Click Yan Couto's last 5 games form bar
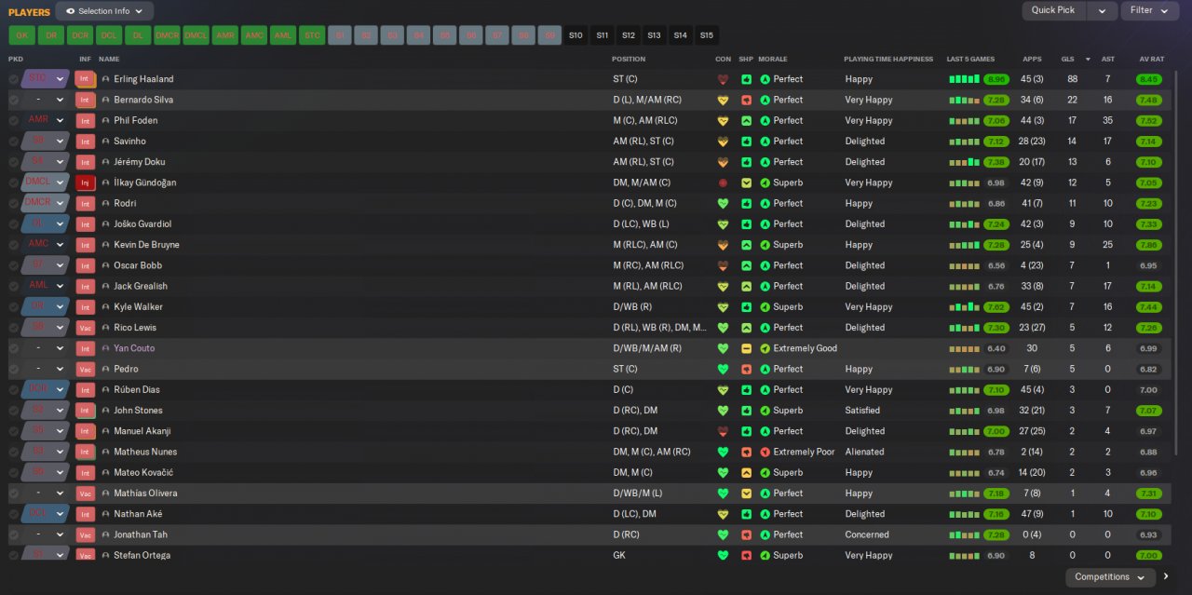Image resolution: width=1192 pixels, height=595 pixels. [x=964, y=348]
